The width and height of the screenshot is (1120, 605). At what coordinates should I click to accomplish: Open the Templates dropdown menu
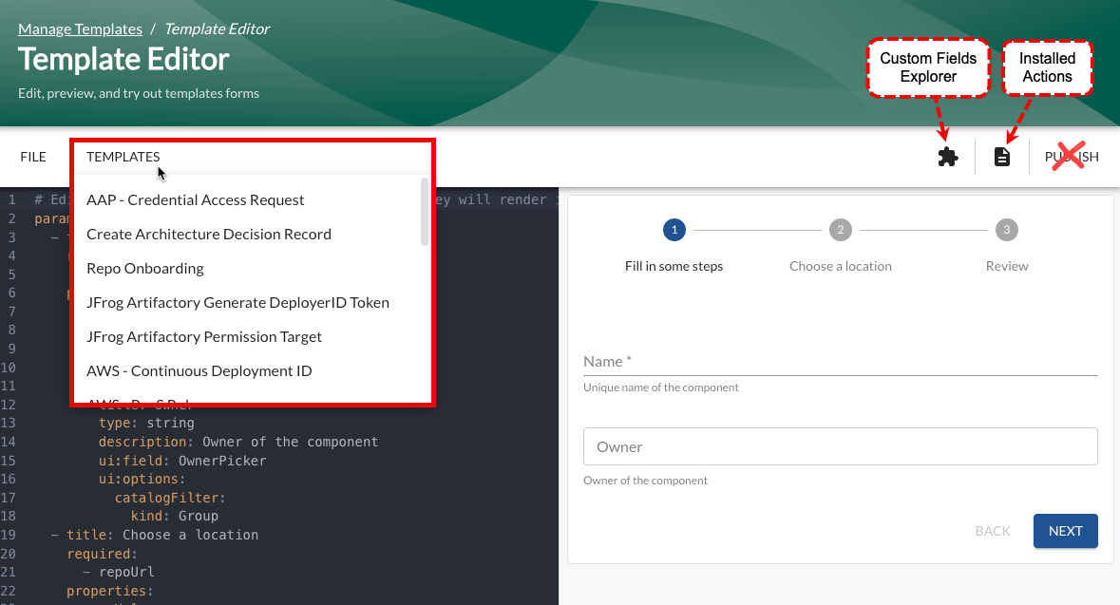tap(123, 157)
